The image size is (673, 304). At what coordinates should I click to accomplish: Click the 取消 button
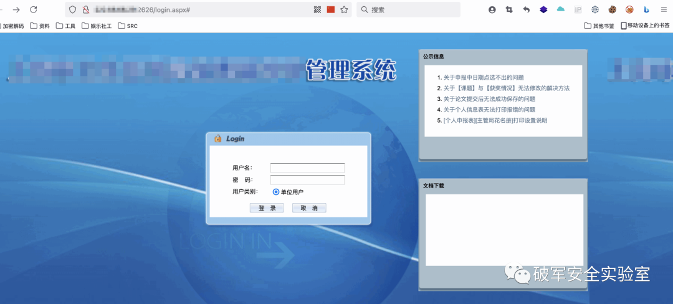tap(309, 208)
